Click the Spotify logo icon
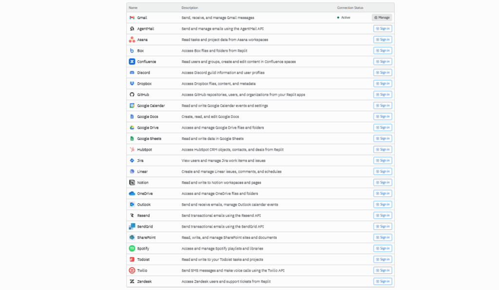Viewport: 499px width, 290px height. 132,249
